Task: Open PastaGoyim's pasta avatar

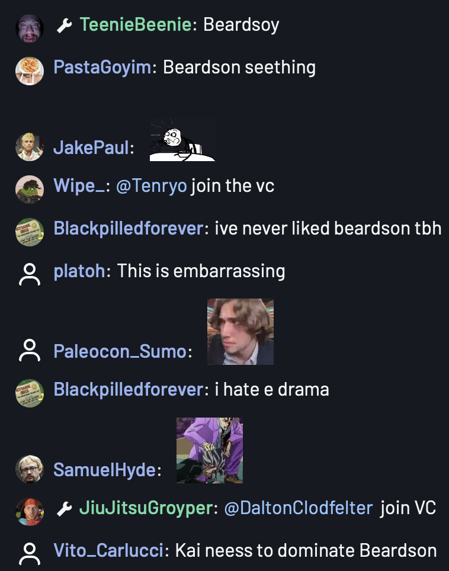Action: pyautogui.click(x=30, y=71)
